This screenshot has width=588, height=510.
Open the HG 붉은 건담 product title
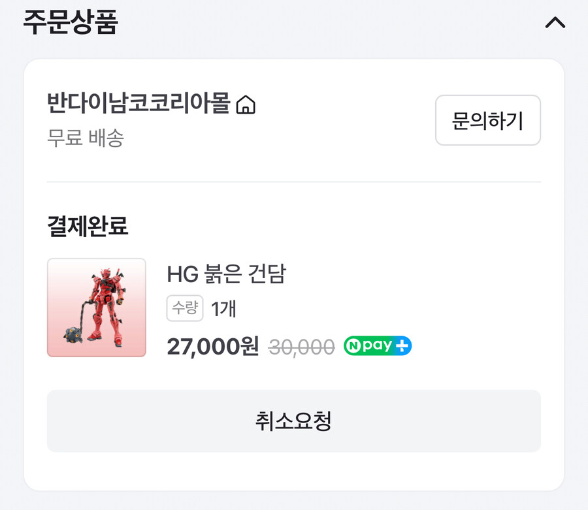[226, 275]
